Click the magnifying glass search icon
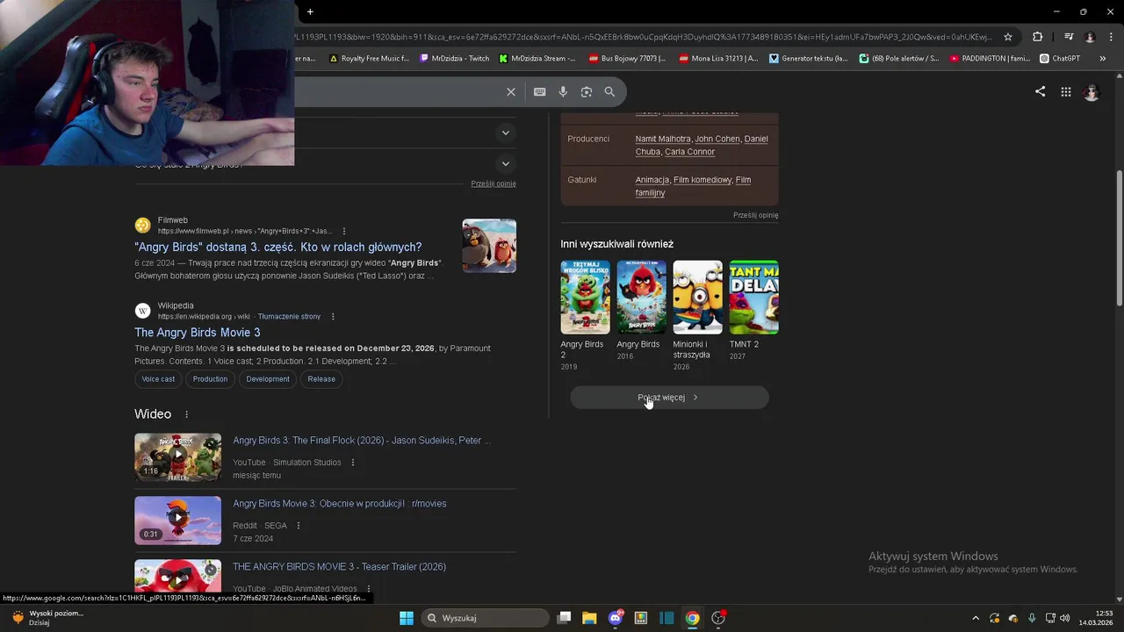1124x632 pixels. 609,91
